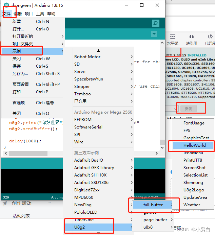Open the 工具 menu
This screenshot has height=235, width=215.
tap(40, 14)
